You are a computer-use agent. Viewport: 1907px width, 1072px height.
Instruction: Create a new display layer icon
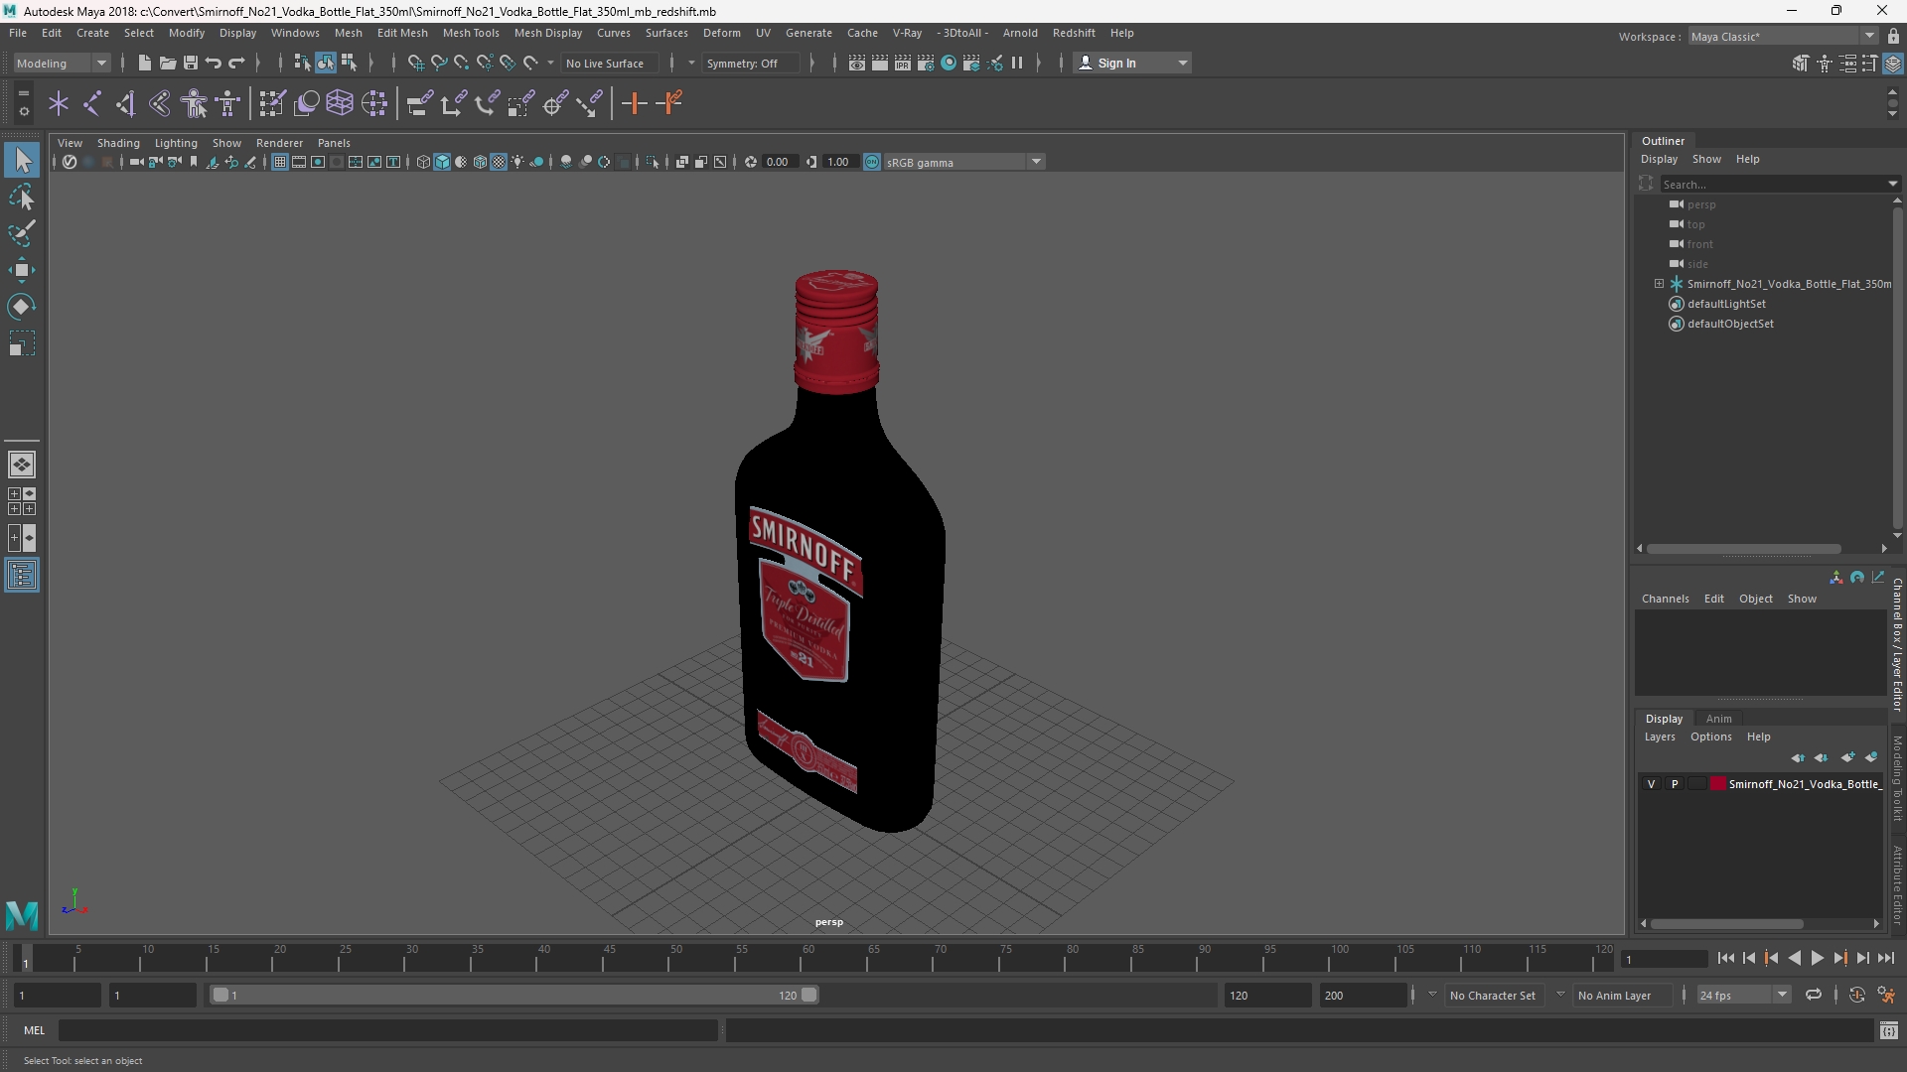coord(1847,757)
